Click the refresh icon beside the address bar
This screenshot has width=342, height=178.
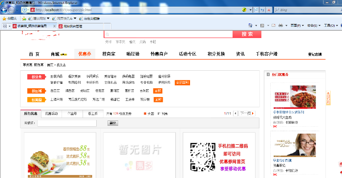pyautogui.click(x=262, y=10)
